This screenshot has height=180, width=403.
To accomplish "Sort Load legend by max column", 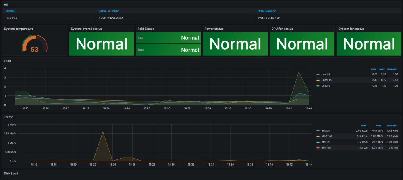I will 382,69.
